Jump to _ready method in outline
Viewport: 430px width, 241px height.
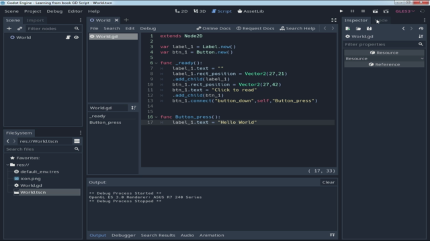coord(97,116)
